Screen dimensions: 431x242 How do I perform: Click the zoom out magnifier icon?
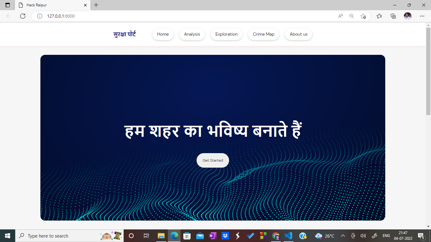(352, 16)
